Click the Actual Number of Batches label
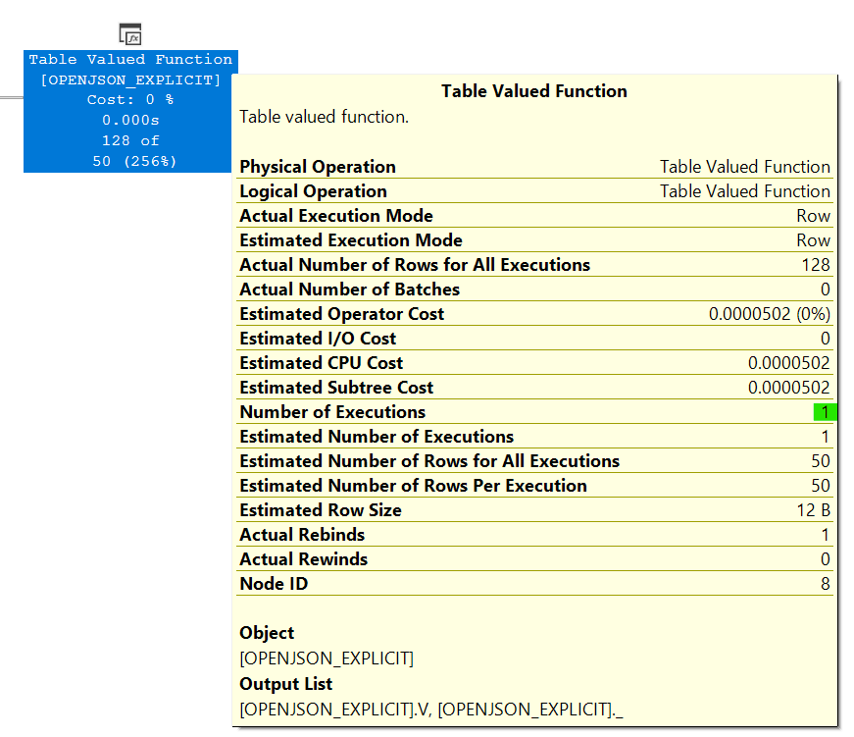 click(x=350, y=290)
